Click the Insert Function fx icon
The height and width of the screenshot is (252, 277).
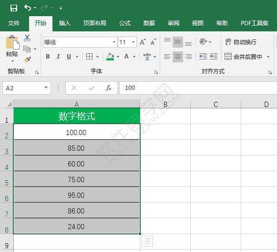109,88
